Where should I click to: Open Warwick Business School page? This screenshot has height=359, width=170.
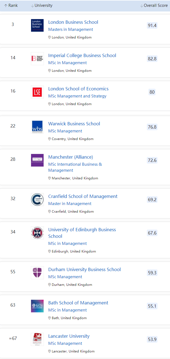[74, 124]
